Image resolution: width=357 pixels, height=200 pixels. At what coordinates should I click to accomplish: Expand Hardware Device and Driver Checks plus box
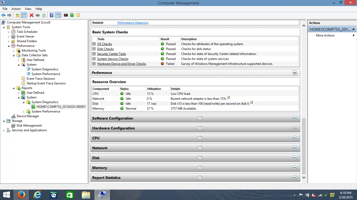coord(94,64)
